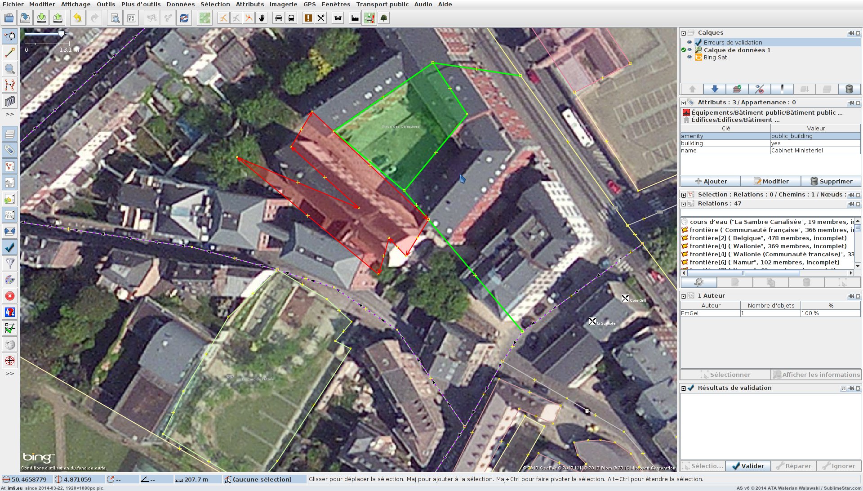The width and height of the screenshot is (863, 491).
Task: Move the selected layer down with the blue arrow
Action: (715, 89)
